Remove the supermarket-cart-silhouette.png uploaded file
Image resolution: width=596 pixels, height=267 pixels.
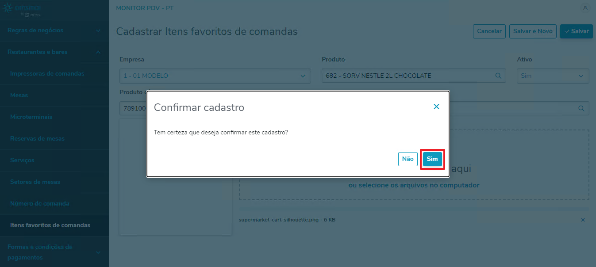pyautogui.click(x=583, y=220)
